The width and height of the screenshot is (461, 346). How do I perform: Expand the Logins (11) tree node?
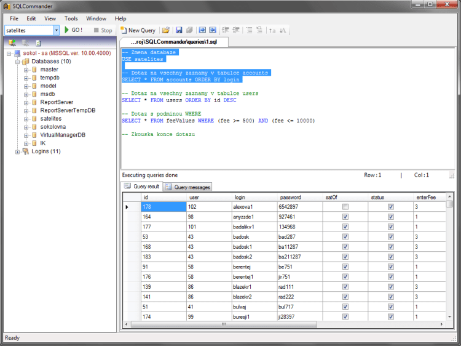coord(18,151)
